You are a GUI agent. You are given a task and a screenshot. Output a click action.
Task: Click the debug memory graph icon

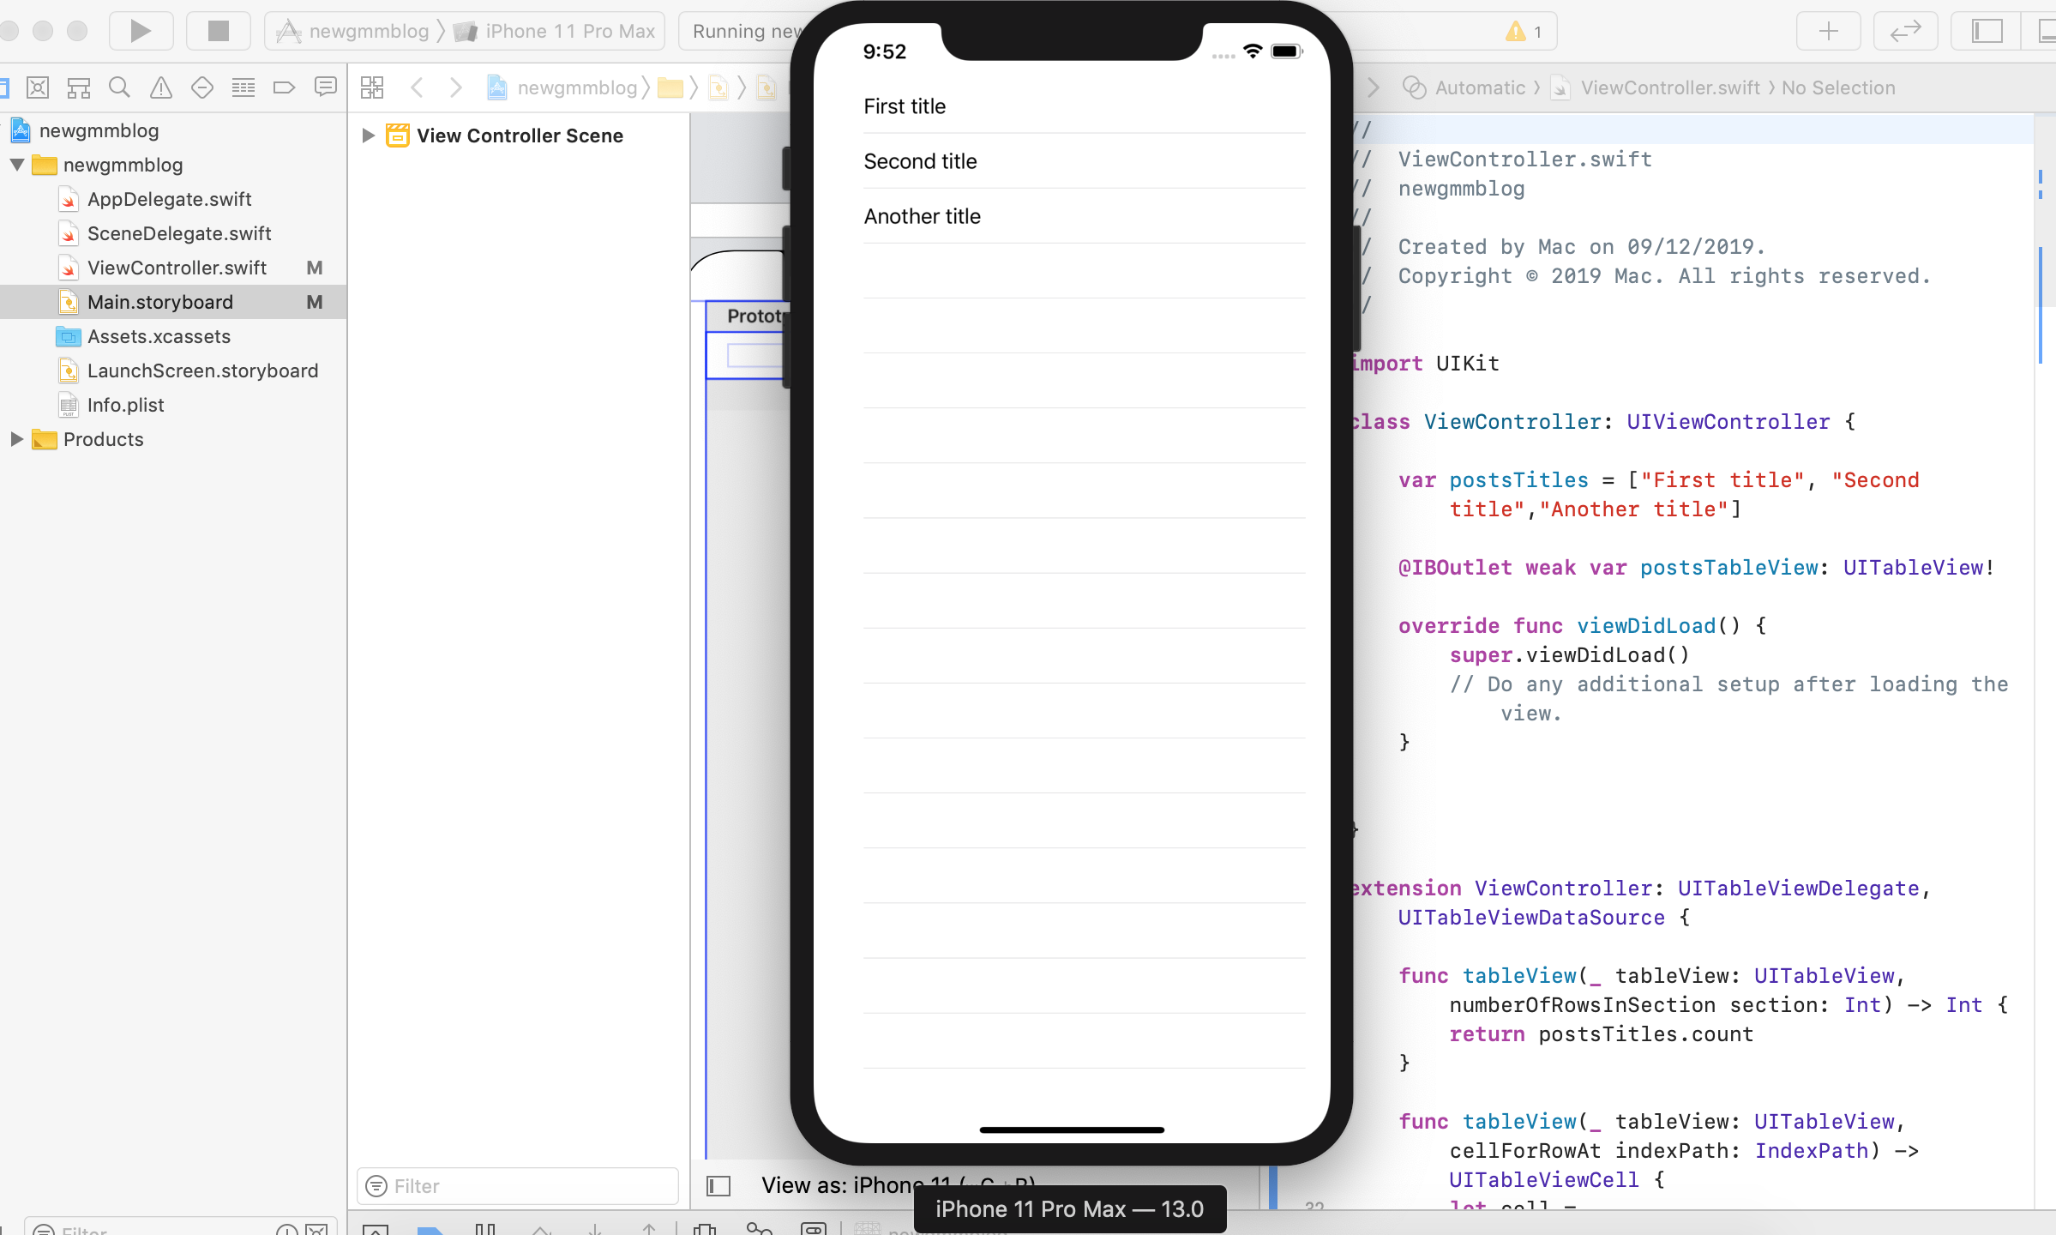759,1227
